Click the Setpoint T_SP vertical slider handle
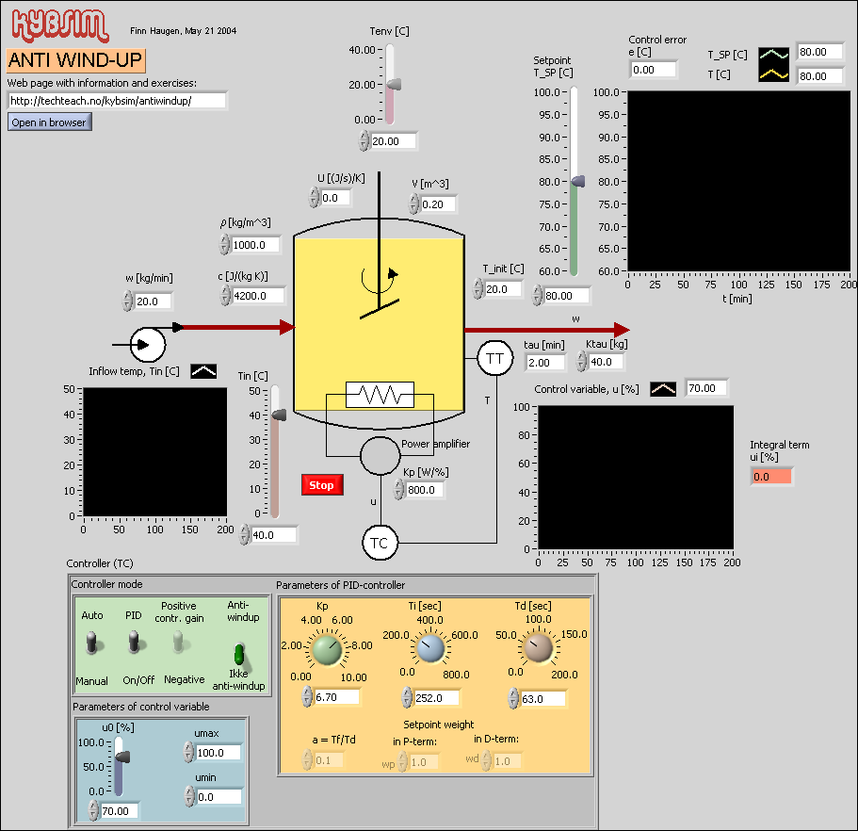 576,181
